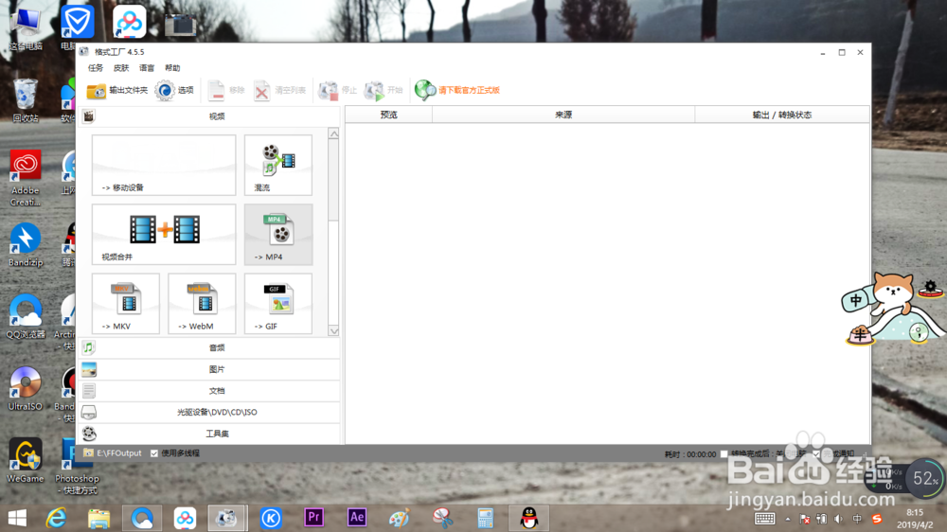Open the 选项 options gear

[x=174, y=91]
